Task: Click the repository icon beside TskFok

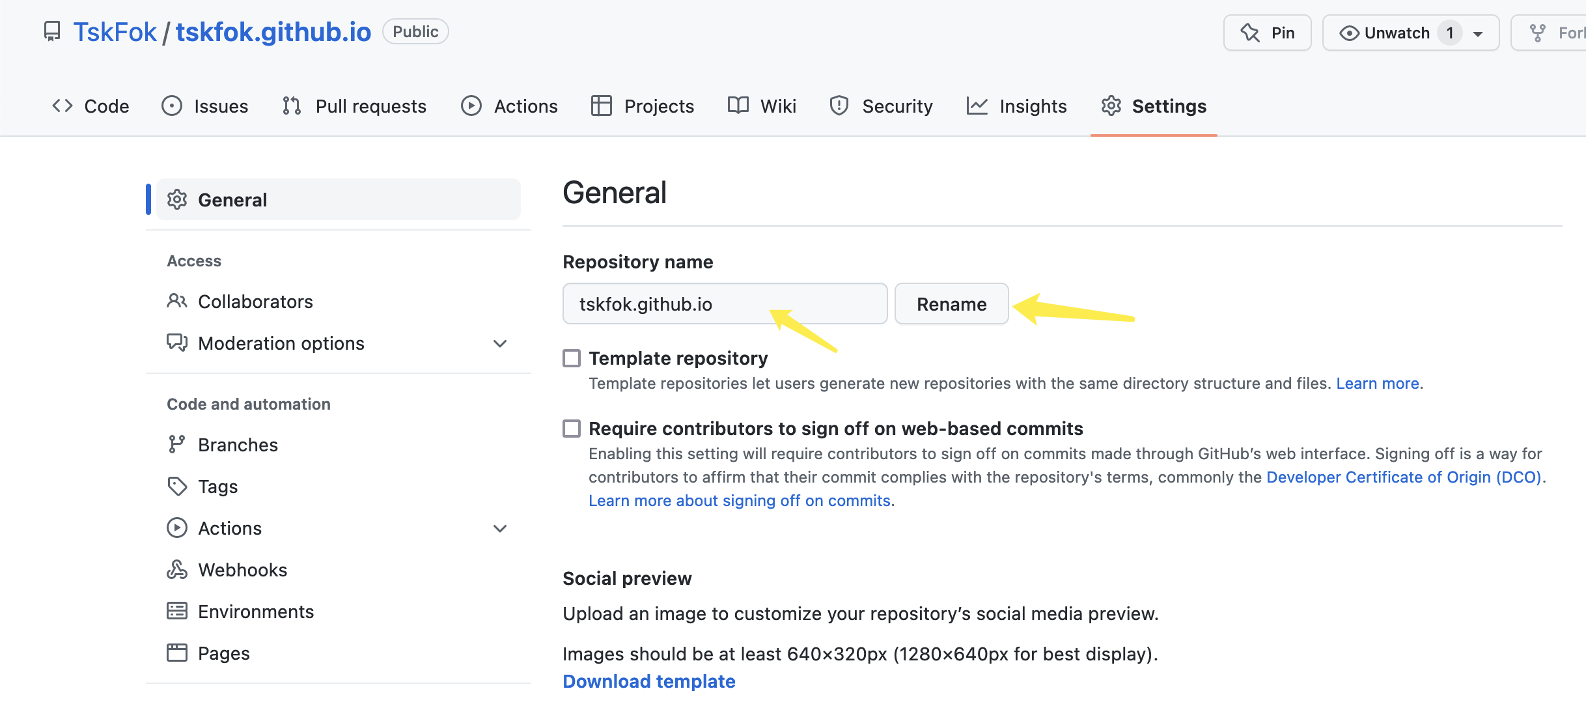Action: pyautogui.click(x=52, y=31)
